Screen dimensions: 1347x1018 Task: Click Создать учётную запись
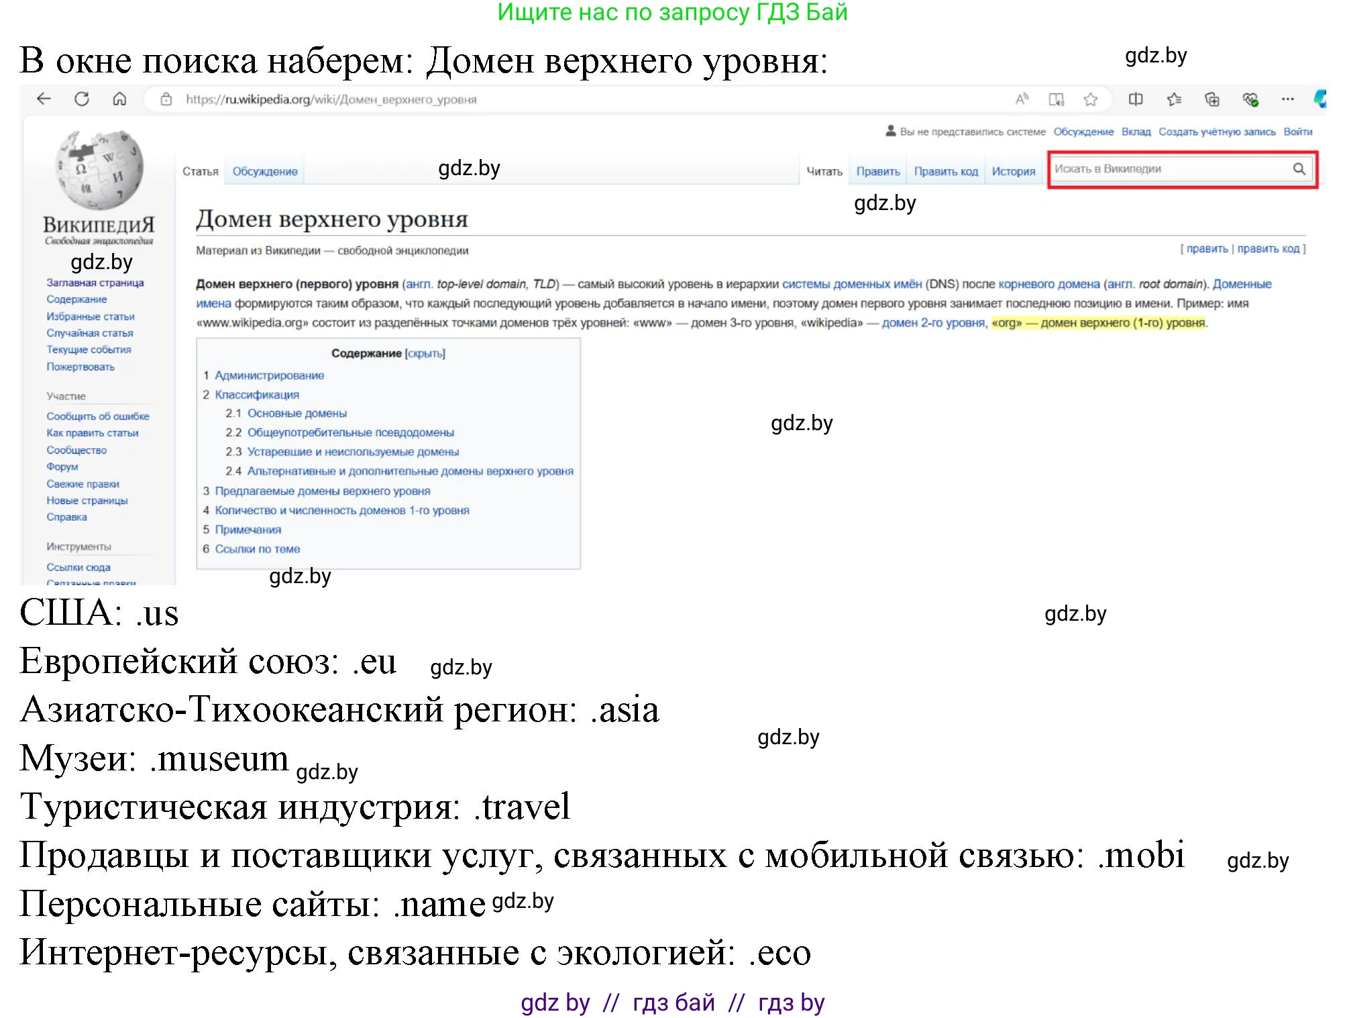1217,132
